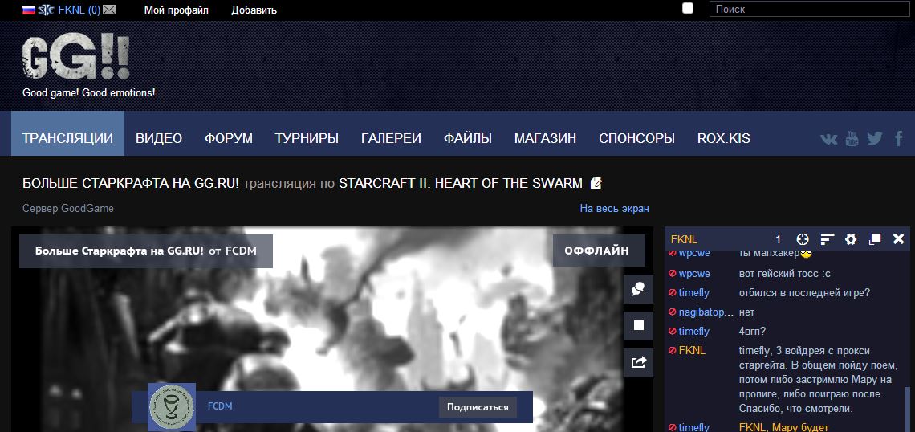Image resolution: width=915 pixels, height=432 pixels.
Task: Open the VK social icon
Action: 828,139
